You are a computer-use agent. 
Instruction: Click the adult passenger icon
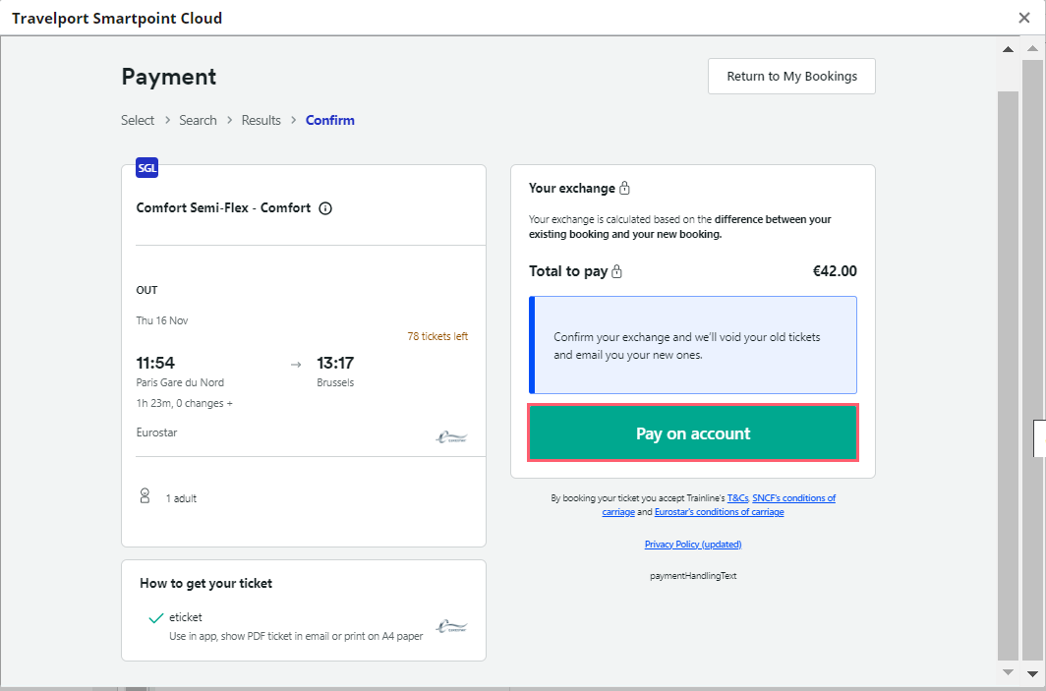point(145,495)
